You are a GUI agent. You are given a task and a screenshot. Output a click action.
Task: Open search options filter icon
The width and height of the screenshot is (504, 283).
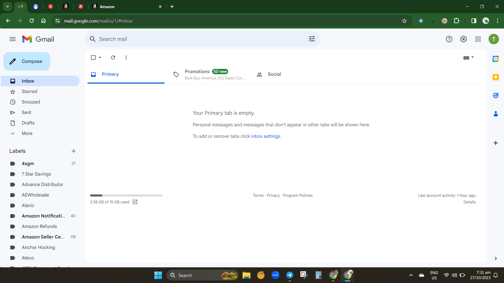tap(312, 39)
